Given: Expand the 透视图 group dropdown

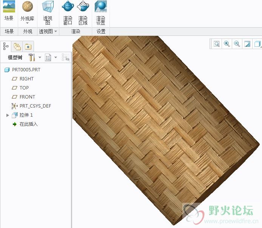Looking at the screenshot, I should (x=56, y=31).
